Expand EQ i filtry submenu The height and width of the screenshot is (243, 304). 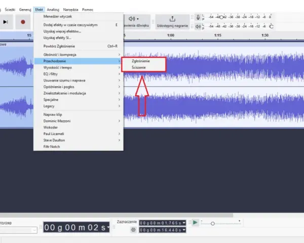tap(79, 74)
